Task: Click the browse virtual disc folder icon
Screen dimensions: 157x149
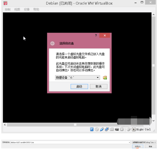Action: (x=105, y=78)
